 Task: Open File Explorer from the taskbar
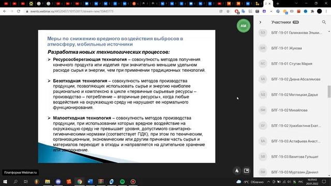[48, 181]
